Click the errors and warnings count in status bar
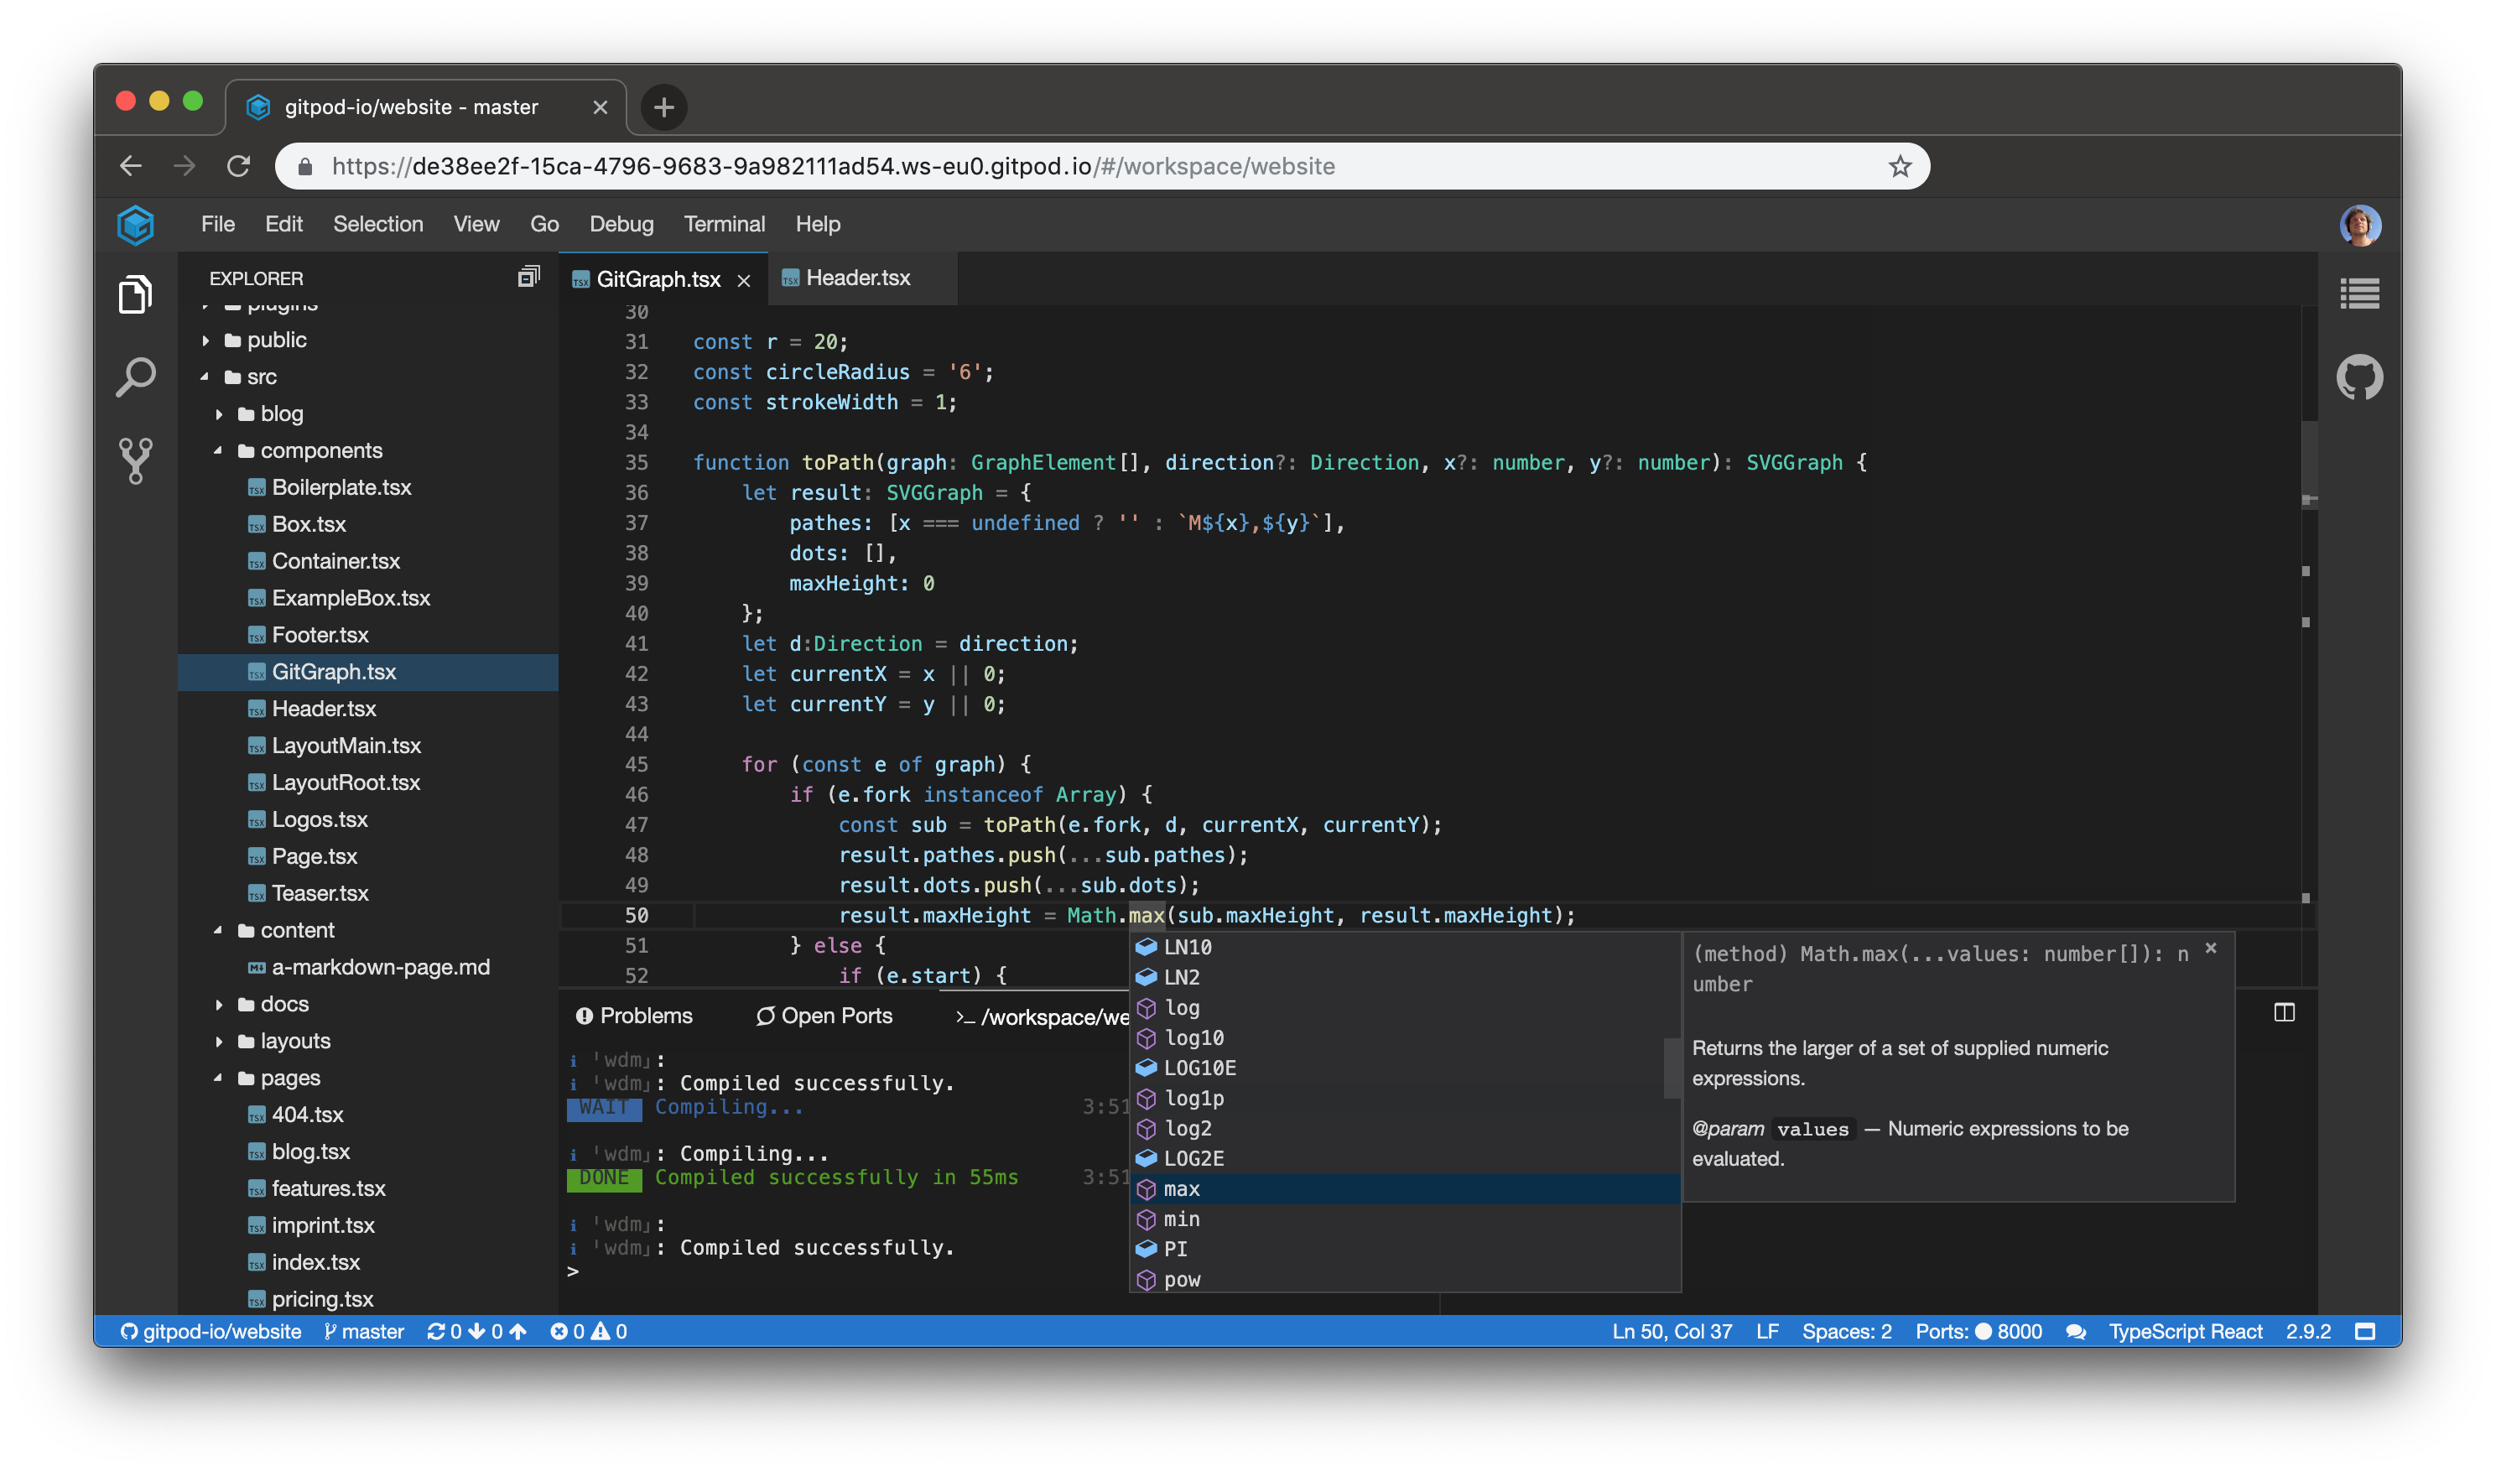 point(589,1331)
